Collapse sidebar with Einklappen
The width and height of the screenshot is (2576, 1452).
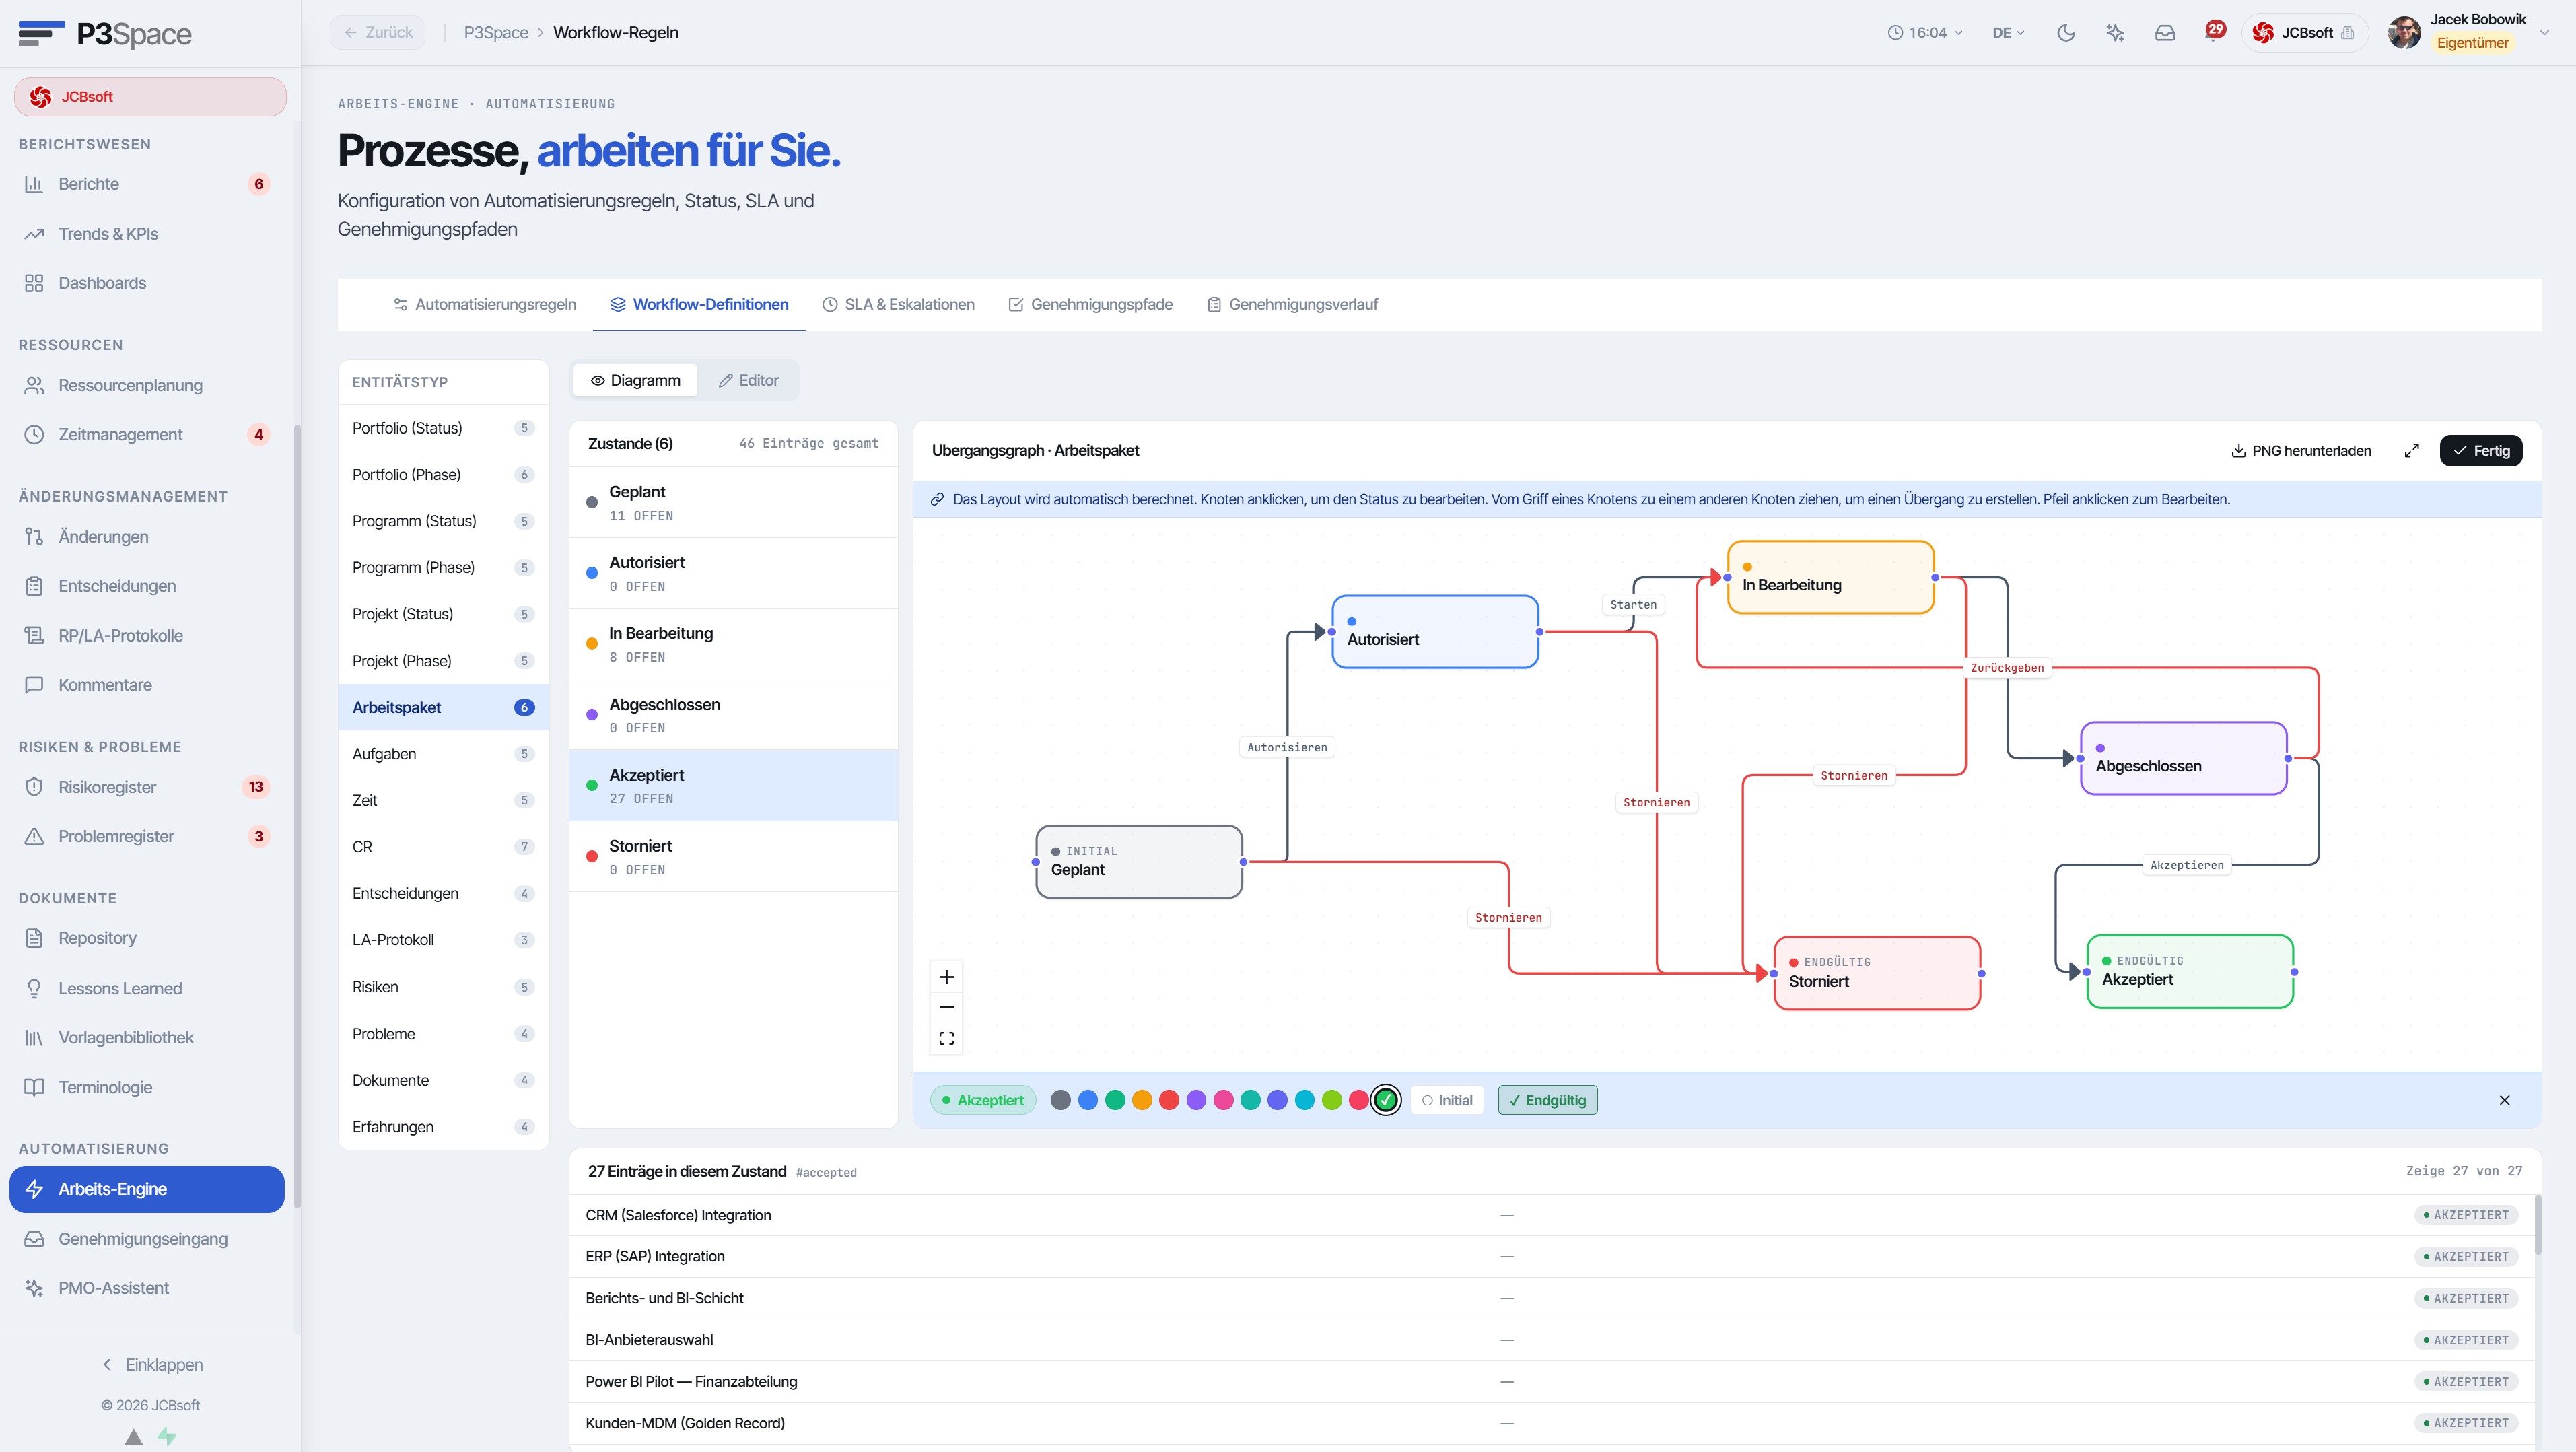[x=152, y=1365]
